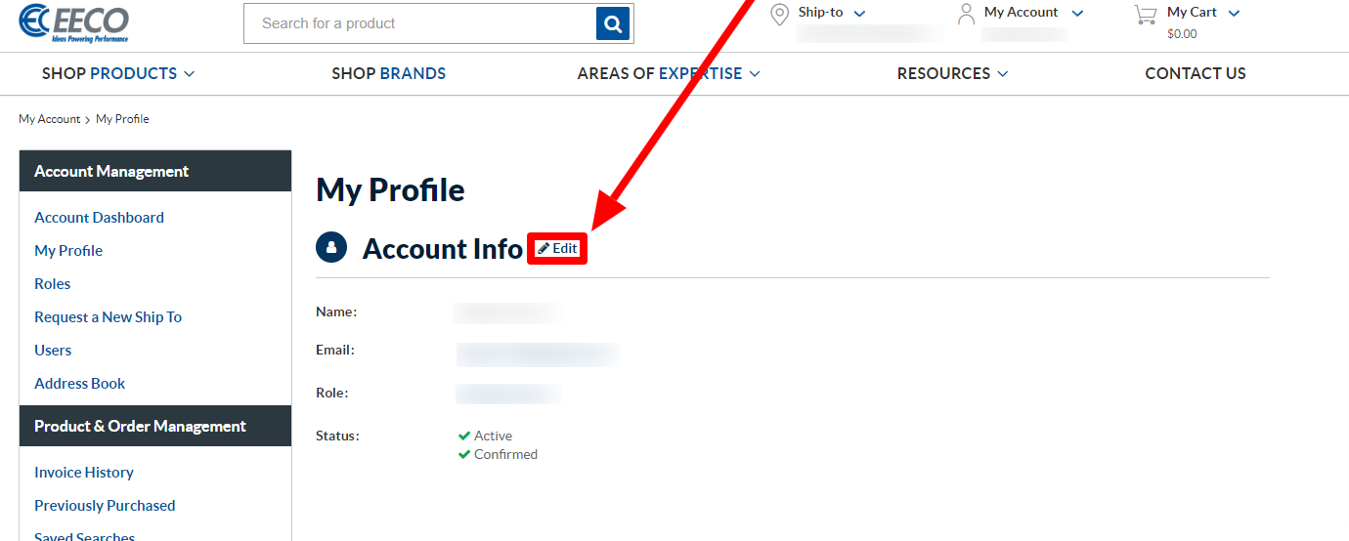Edit the Account Info section
This screenshot has height=541, width=1349.
[x=557, y=249]
